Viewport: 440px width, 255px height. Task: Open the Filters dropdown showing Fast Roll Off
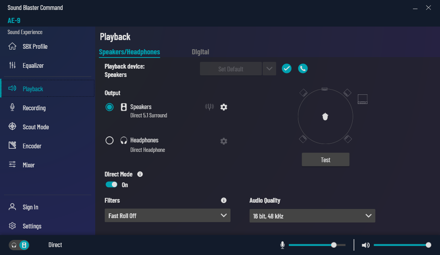click(167, 216)
